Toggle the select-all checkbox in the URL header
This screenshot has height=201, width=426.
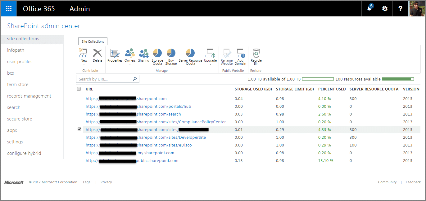tap(79, 89)
